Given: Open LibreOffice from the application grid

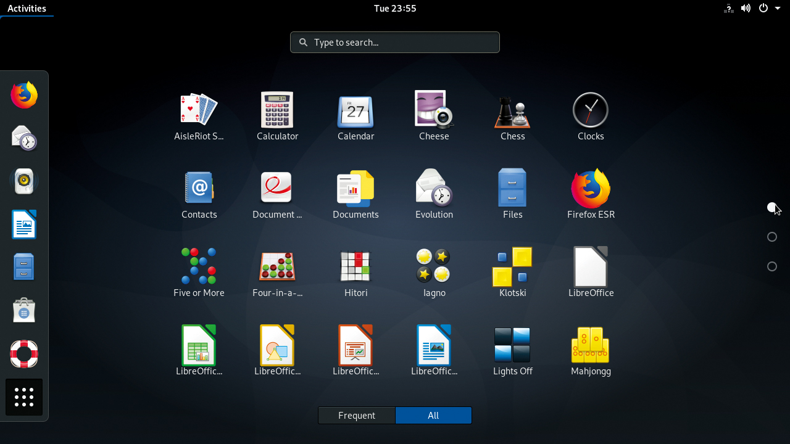Looking at the screenshot, I should click(590, 266).
